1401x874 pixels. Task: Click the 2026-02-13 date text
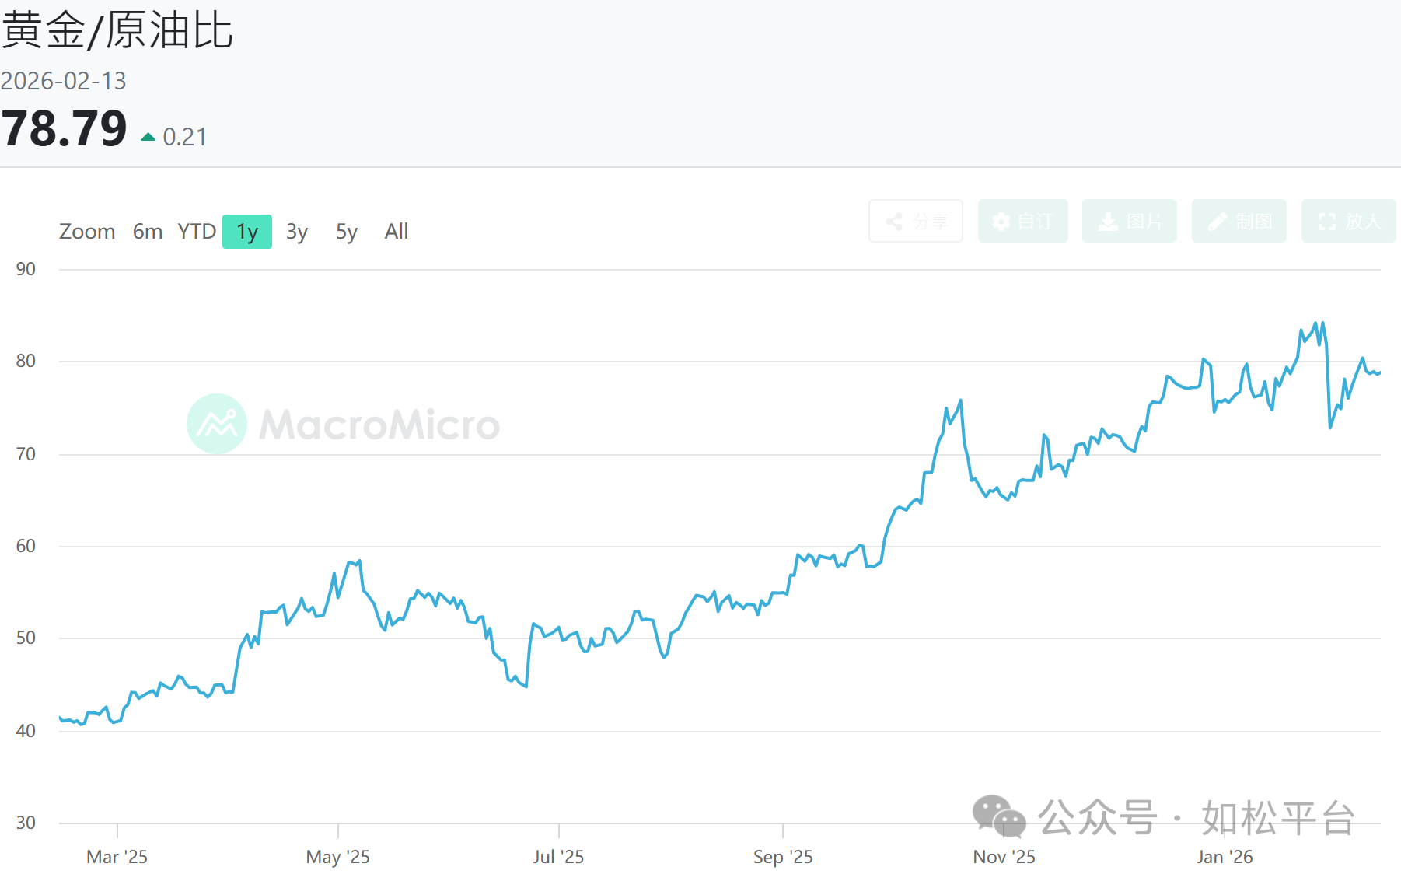point(64,81)
